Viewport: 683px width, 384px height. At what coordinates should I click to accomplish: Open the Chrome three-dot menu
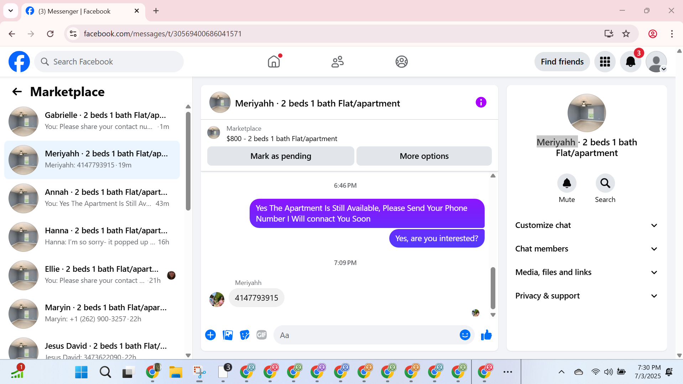(672, 34)
